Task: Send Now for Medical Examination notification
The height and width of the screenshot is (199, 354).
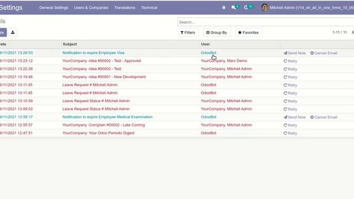Action: [x=295, y=117]
